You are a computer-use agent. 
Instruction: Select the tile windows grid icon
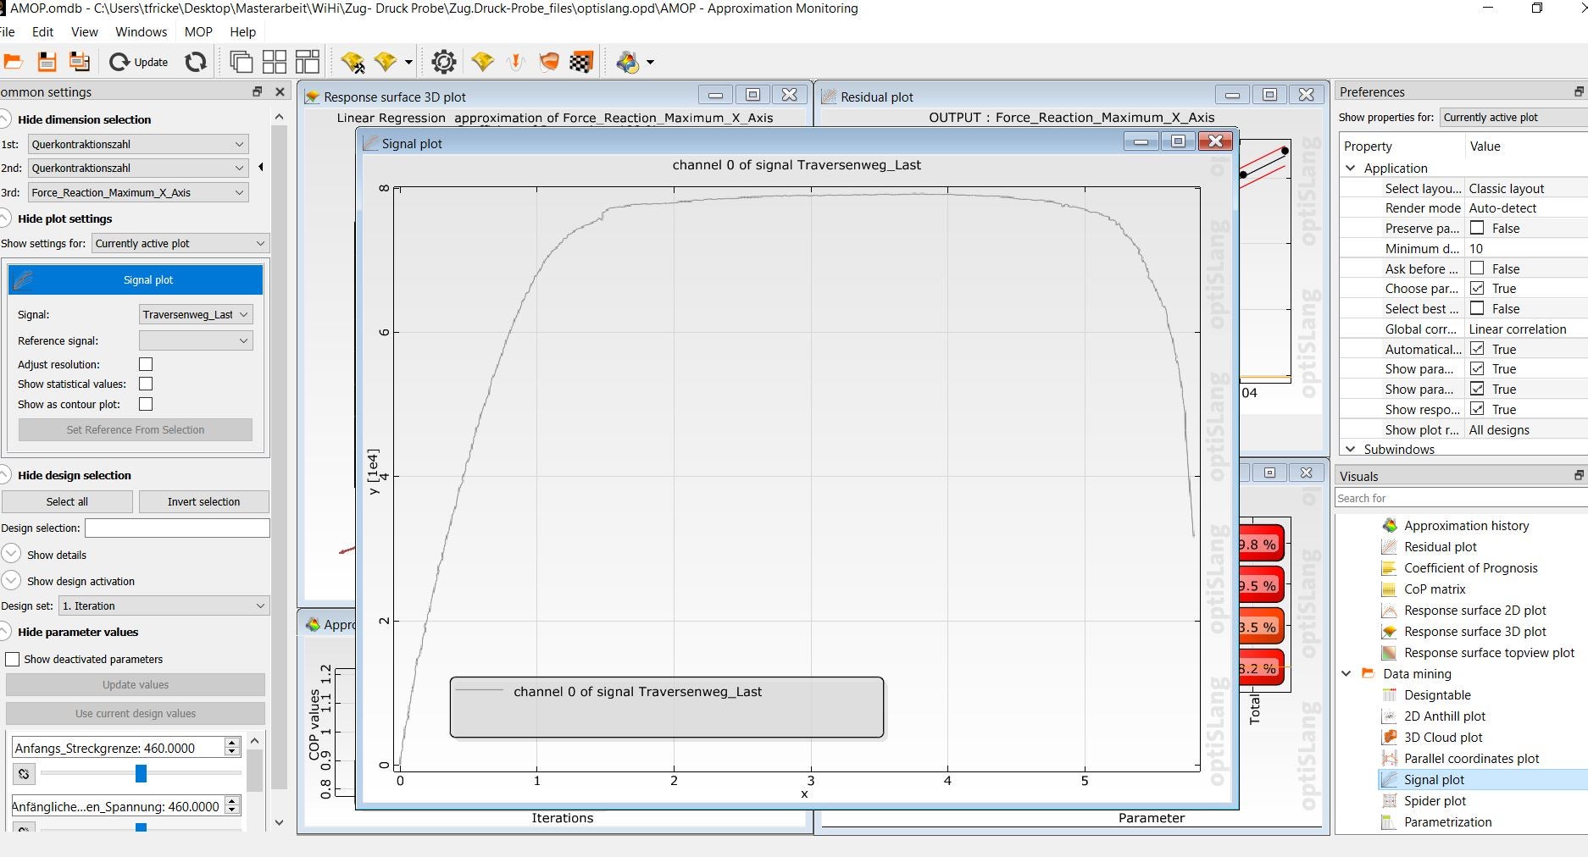tap(275, 62)
